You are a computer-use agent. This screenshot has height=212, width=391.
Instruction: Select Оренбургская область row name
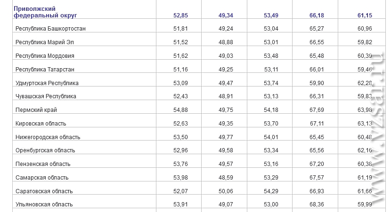click(x=45, y=150)
